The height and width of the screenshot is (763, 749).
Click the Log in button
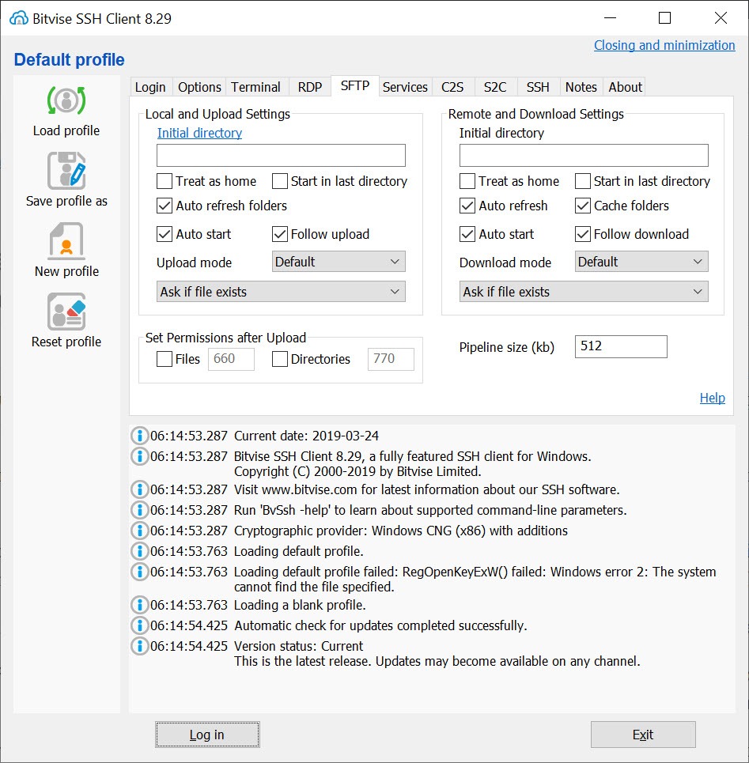point(207,735)
